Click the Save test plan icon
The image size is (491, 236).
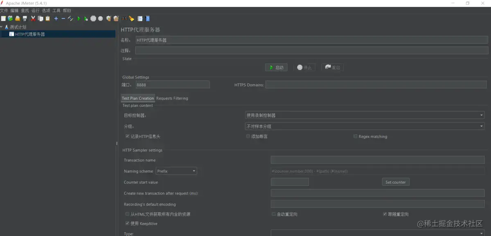(x=25, y=18)
